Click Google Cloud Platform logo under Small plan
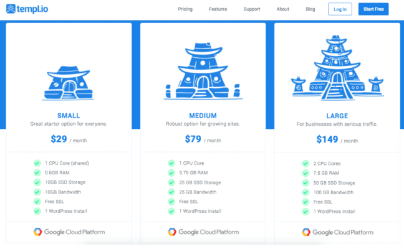Screen dimensions: 404x249 pos(69,232)
